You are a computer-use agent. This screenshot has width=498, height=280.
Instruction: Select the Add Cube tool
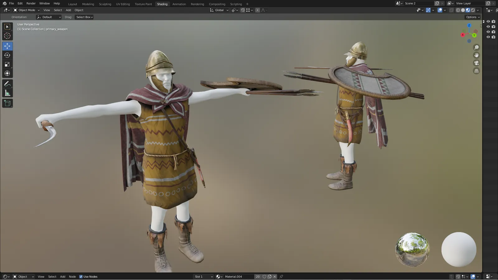(7, 103)
